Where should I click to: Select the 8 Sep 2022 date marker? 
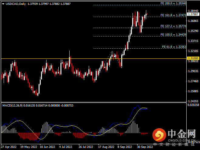coord(125,147)
